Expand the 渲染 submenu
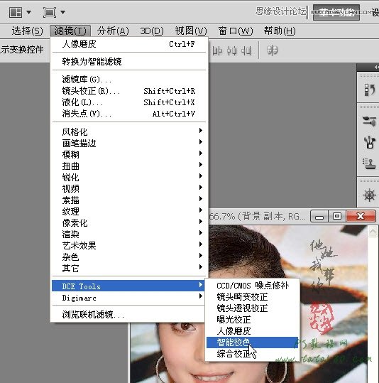Image resolution: width=379 pixels, height=383 pixels. click(129, 234)
